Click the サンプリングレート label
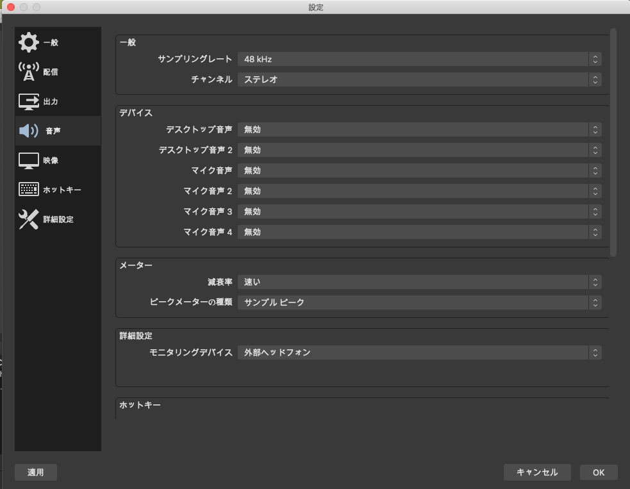The width and height of the screenshot is (630, 489). [x=194, y=59]
